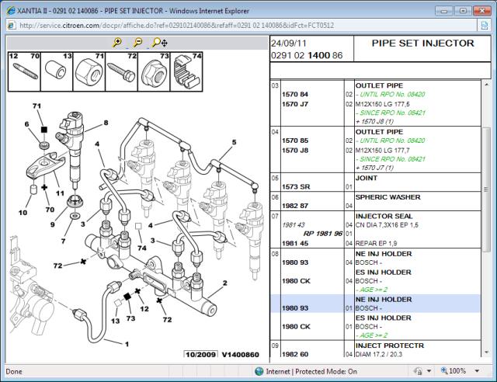This screenshot has width=497, height=382.
Task: Click diagram callout number 7
Action: tap(63, 241)
